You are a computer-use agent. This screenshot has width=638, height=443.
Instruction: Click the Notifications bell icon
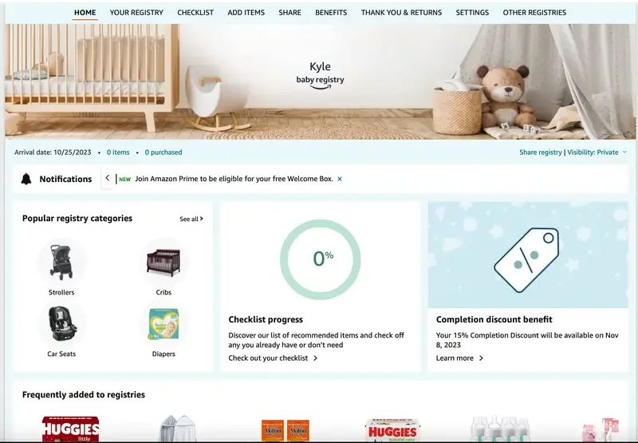pyautogui.click(x=26, y=179)
